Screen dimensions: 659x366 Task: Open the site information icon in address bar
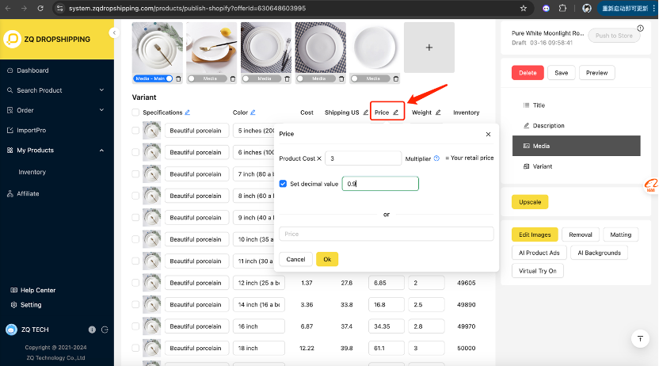pyautogui.click(x=59, y=9)
